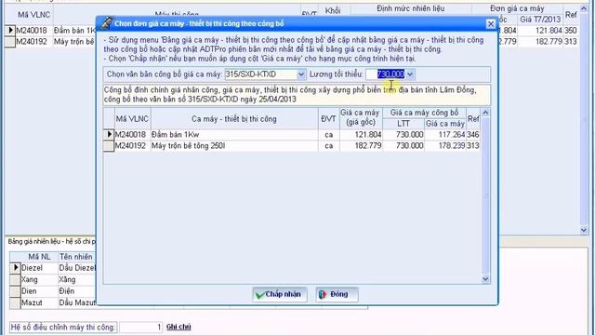The image size is (595, 335).
Task: Click 121.804 Giá T7/2013 cell in main window
Action: tap(540, 31)
